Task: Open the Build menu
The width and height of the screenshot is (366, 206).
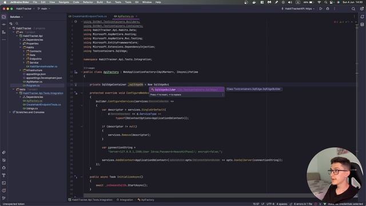Action: (100, 2)
